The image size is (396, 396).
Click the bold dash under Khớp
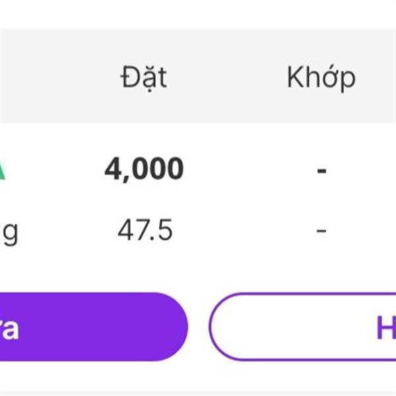click(x=321, y=170)
